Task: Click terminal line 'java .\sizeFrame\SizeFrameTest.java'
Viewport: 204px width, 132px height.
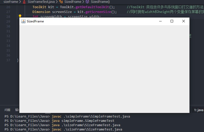Action: [86, 125]
